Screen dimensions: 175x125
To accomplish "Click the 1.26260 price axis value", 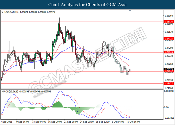I will (169, 64).
